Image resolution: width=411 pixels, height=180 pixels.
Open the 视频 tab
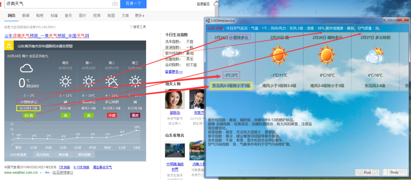click(97, 15)
